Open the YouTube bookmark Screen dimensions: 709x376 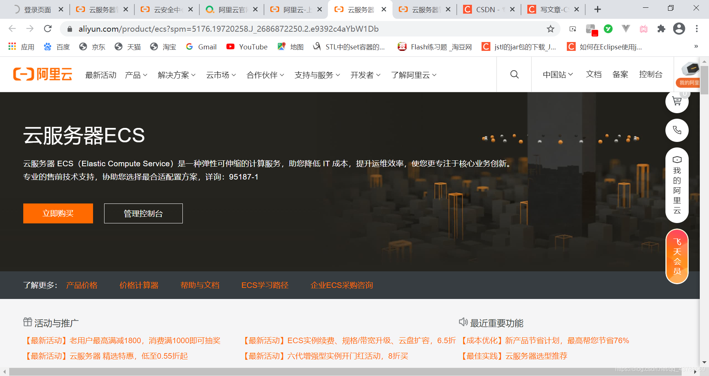pos(247,47)
